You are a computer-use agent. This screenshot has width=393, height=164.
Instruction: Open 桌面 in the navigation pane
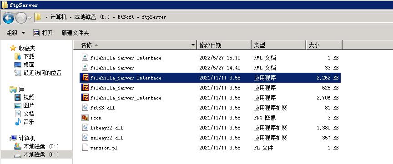coord(29,65)
